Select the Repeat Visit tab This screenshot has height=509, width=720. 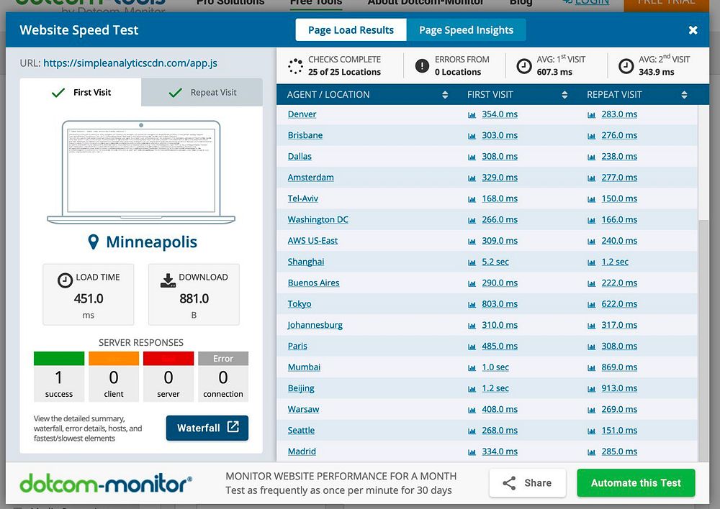202,92
